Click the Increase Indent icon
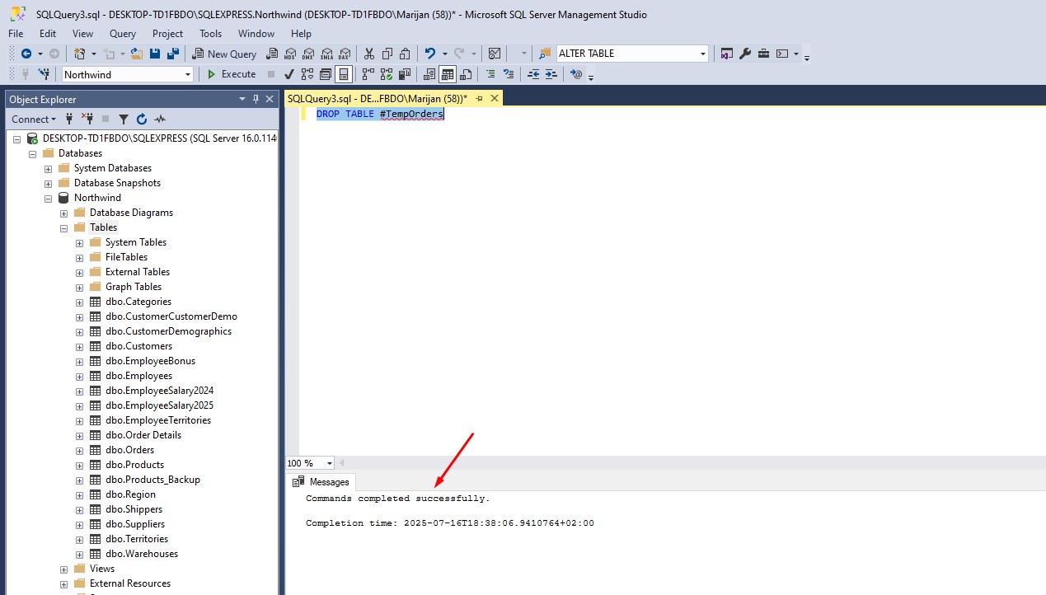The width and height of the screenshot is (1046, 595). pos(551,74)
